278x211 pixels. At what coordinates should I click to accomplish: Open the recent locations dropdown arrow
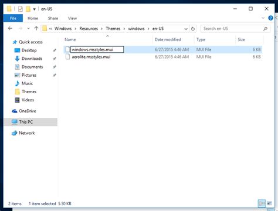(29, 29)
